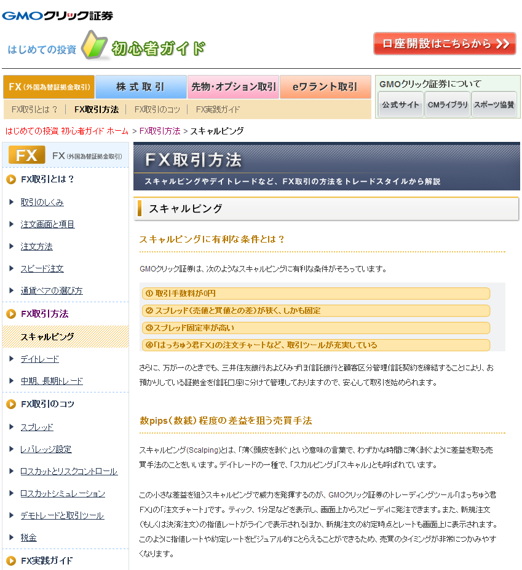
Task: Open the 中期、長期トレード sidebar link
Action: 52,381
